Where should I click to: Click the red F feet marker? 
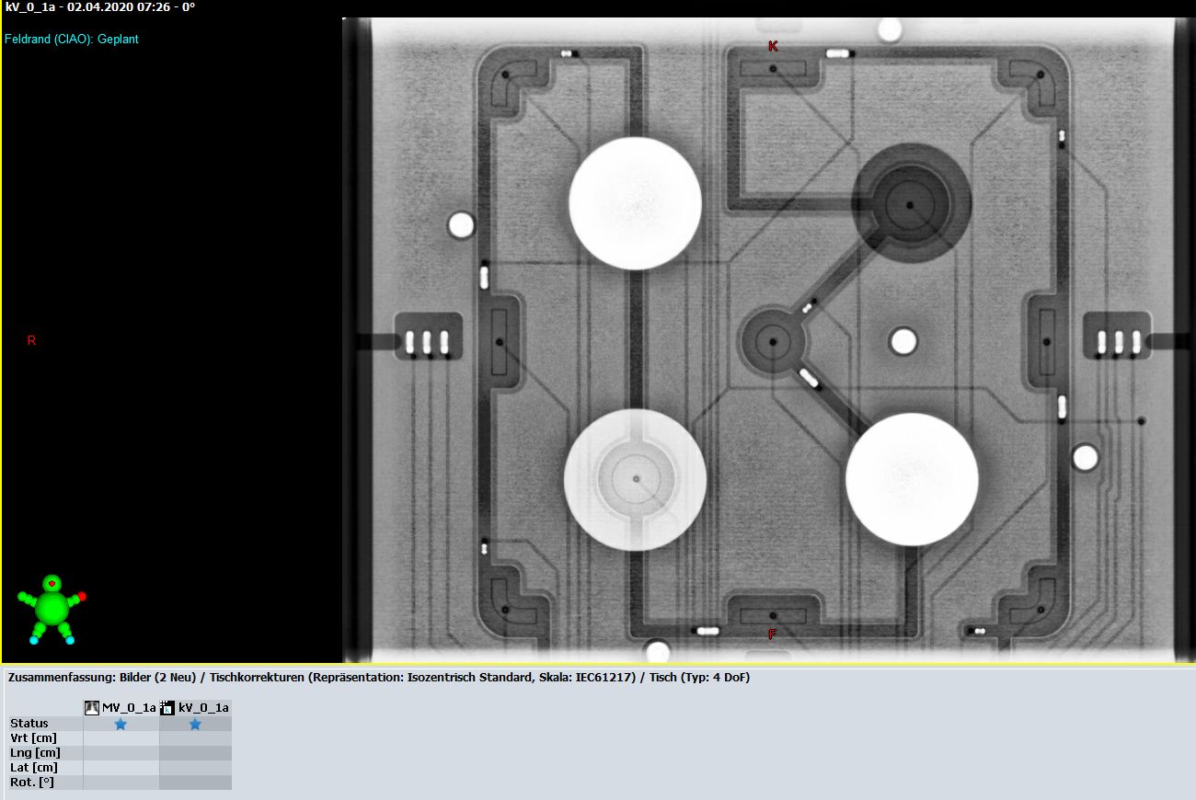pyautogui.click(x=772, y=634)
